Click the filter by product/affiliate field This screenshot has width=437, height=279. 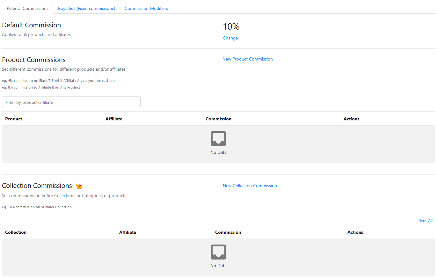pyautogui.click(x=71, y=102)
